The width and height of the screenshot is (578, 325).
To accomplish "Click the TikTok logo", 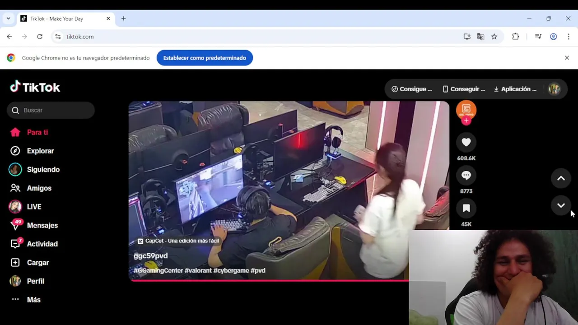I will (x=35, y=87).
